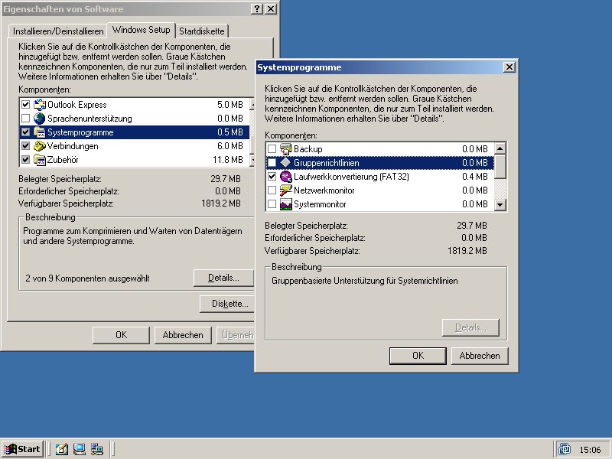Select the Windows Setup tab
The width and height of the screenshot is (612, 459).
coord(142,30)
